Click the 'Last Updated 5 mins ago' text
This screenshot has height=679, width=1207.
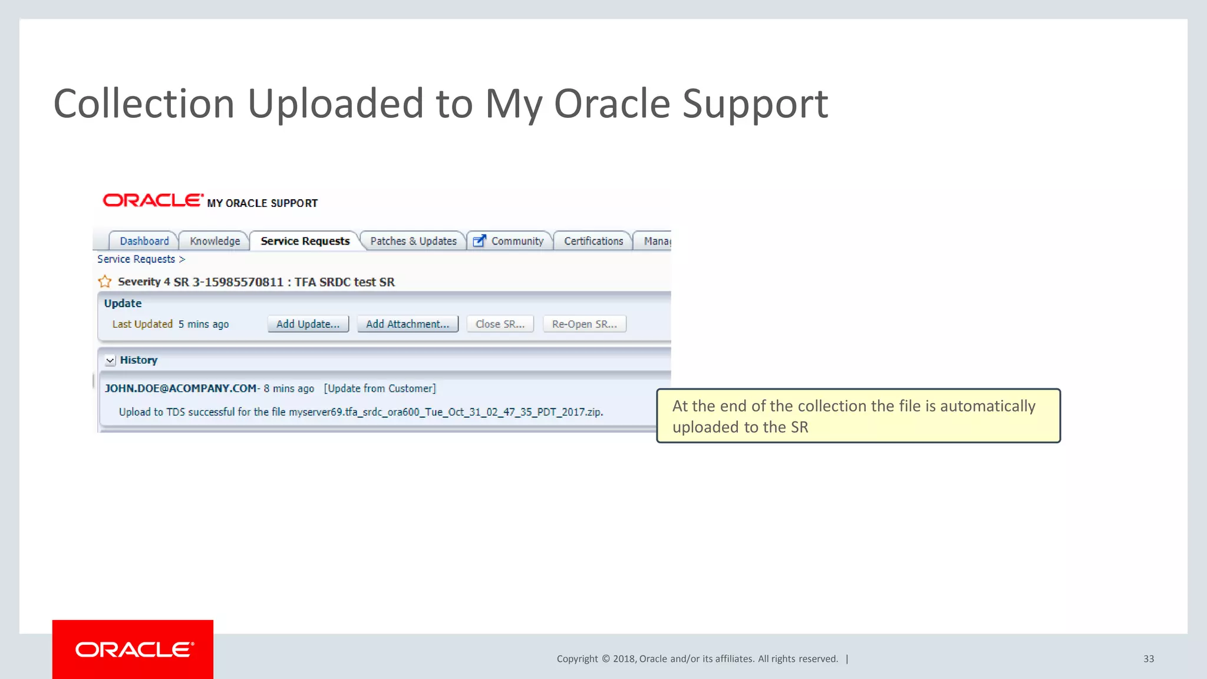point(170,324)
